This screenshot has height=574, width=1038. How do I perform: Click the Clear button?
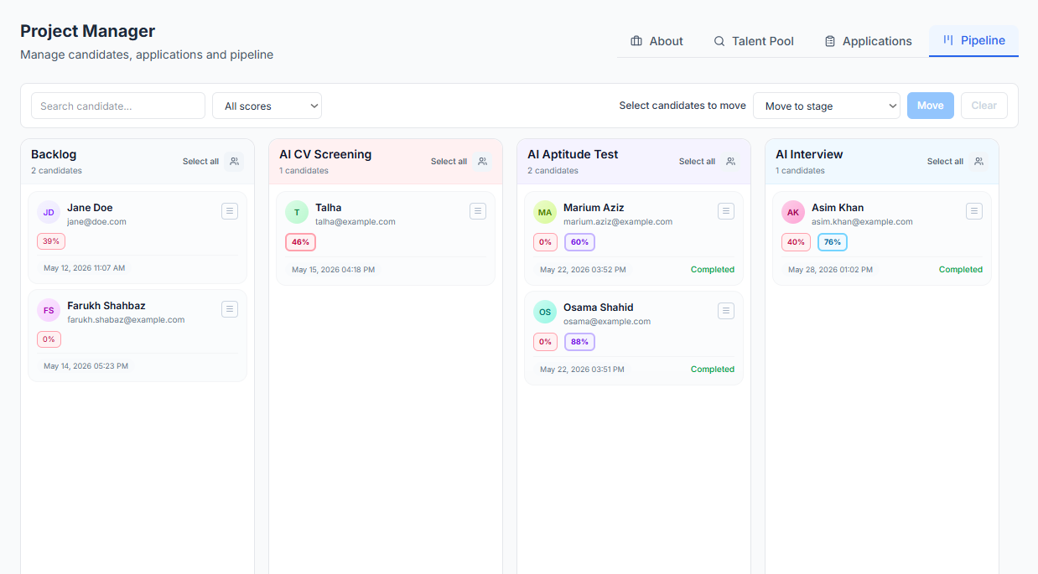[x=984, y=106]
